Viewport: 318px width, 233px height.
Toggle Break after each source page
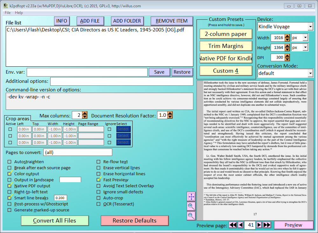[x=9, y=168]
